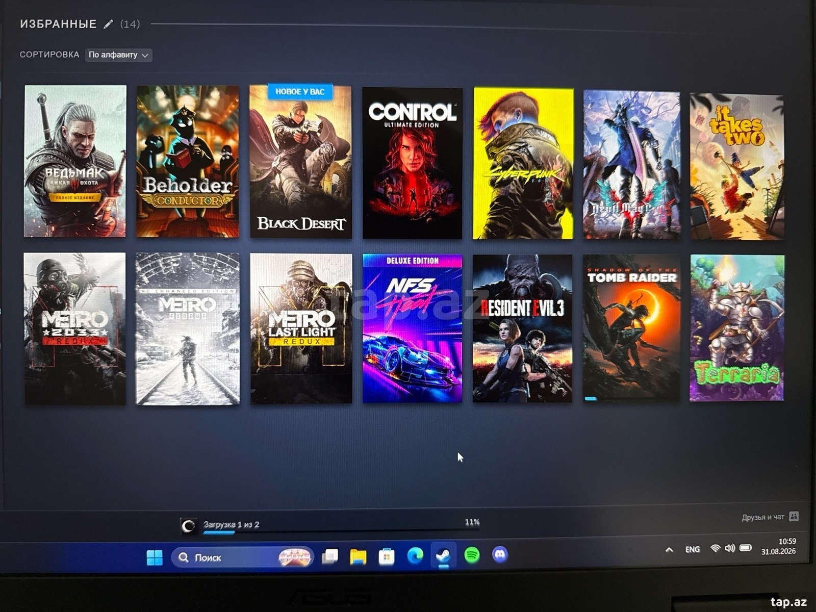Select Control Ultimate Edition cover

[413, 163]
